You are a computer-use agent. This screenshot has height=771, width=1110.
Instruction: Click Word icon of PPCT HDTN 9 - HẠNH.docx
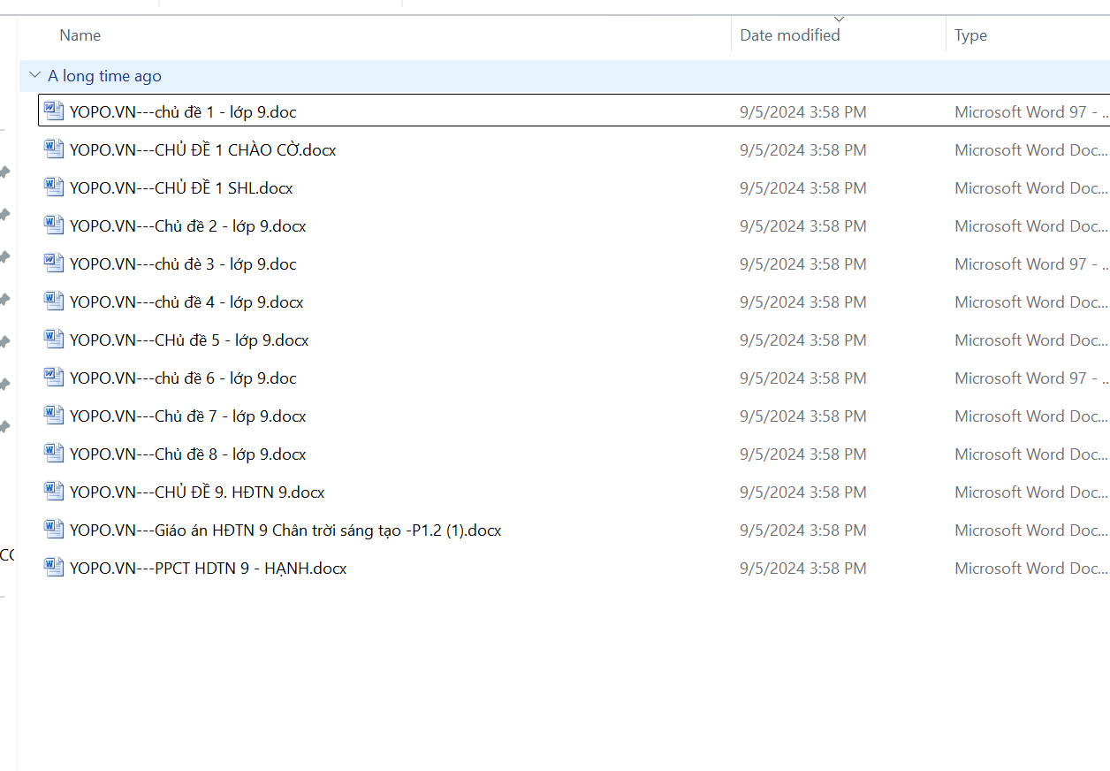pos(55,568)
